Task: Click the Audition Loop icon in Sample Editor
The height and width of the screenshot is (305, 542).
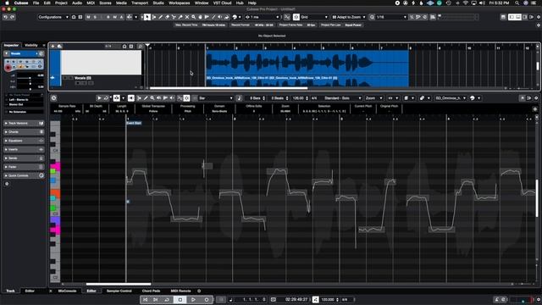Action: [106, 98]
